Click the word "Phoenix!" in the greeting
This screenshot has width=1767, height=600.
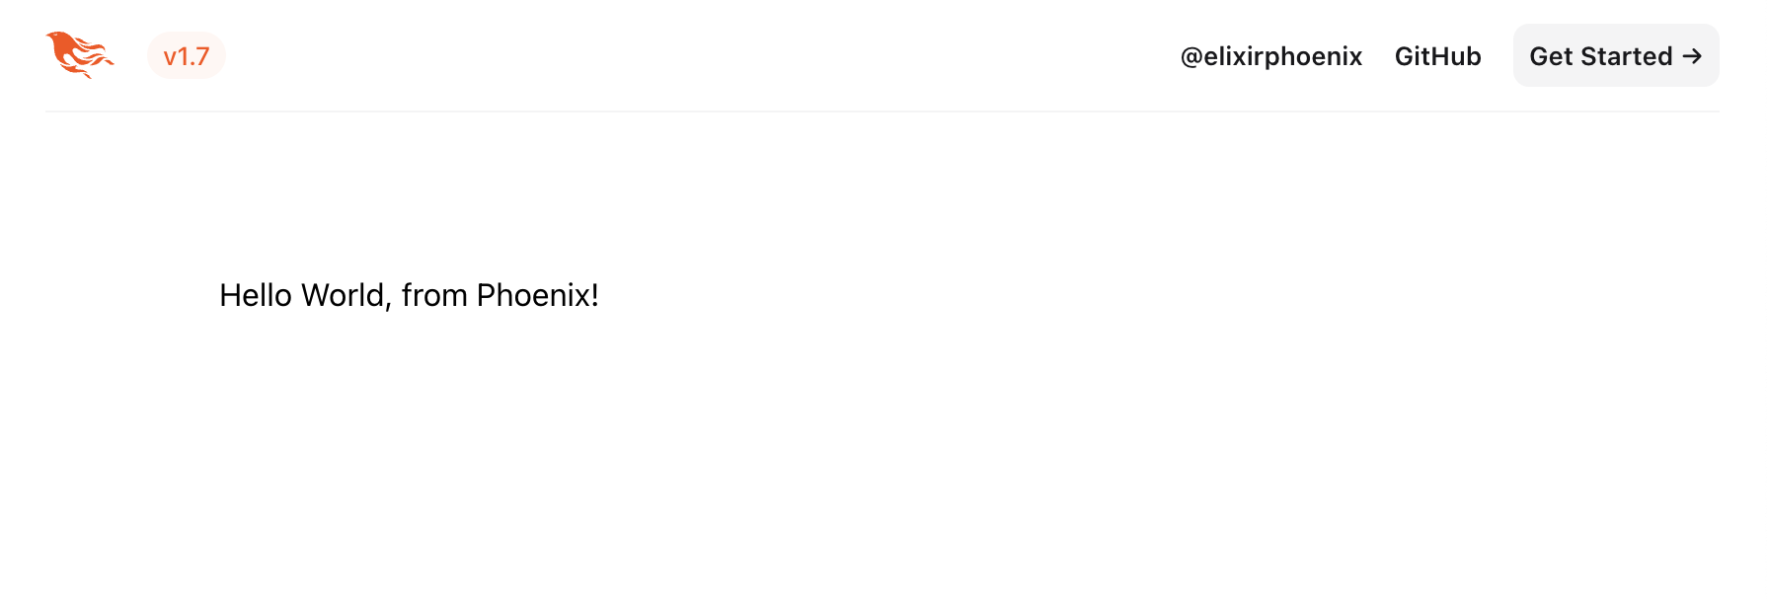536,295
